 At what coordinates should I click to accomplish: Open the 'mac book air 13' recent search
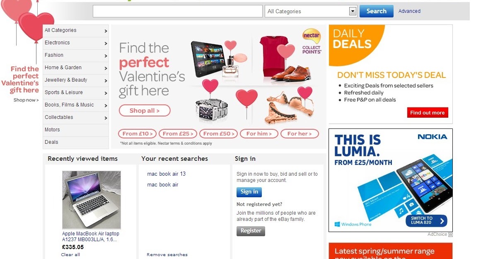166,174
